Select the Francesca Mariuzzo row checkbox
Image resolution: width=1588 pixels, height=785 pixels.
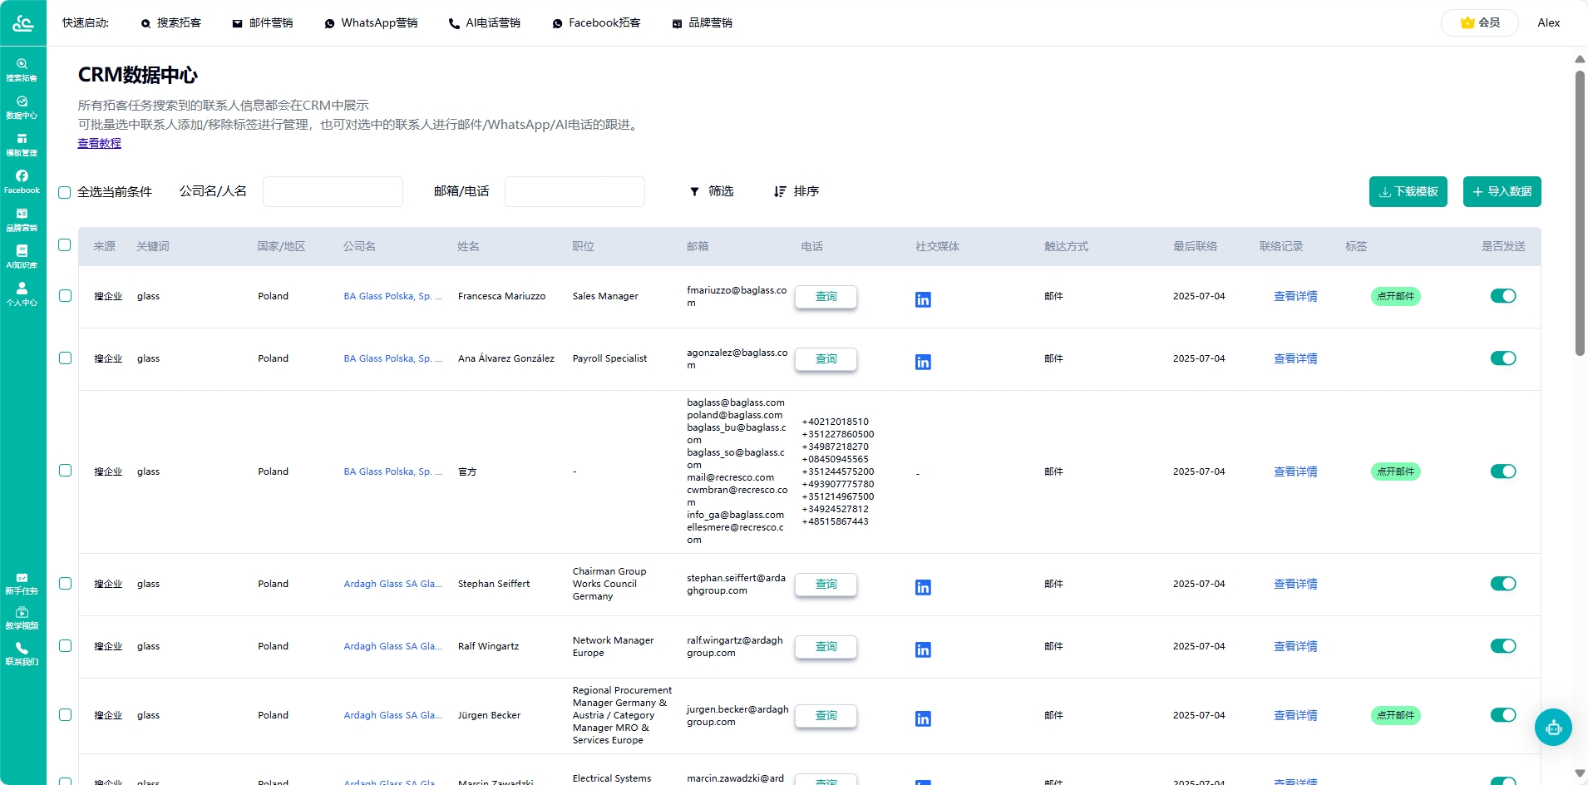tap(65, 296)
